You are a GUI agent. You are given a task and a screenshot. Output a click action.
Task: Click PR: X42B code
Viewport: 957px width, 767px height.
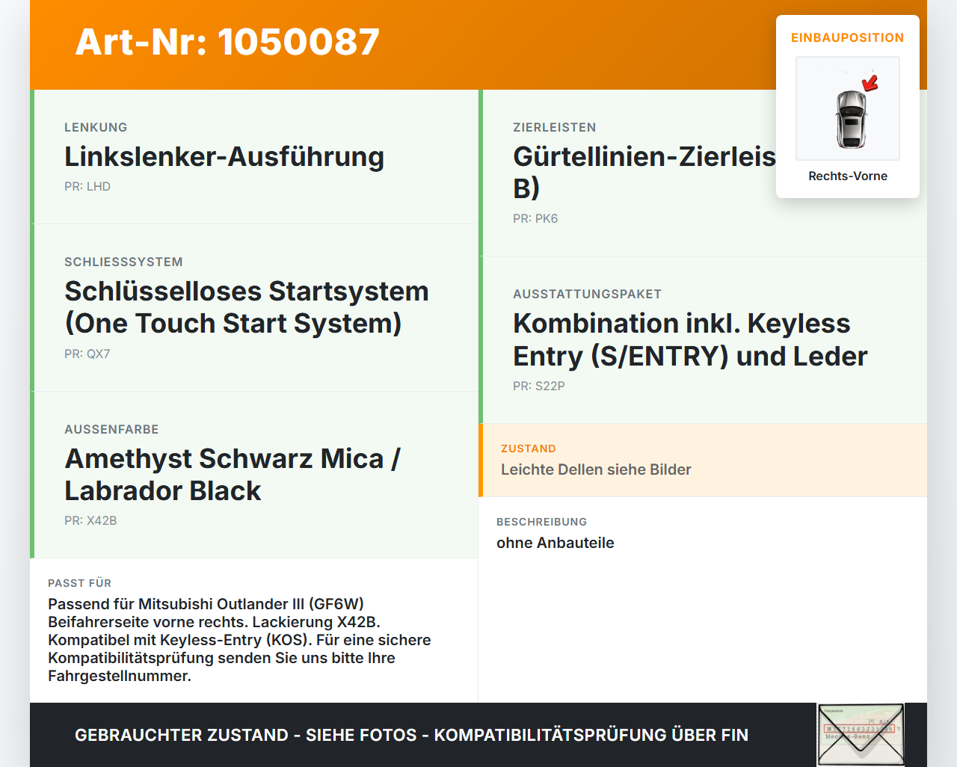(x=90, y=520)
